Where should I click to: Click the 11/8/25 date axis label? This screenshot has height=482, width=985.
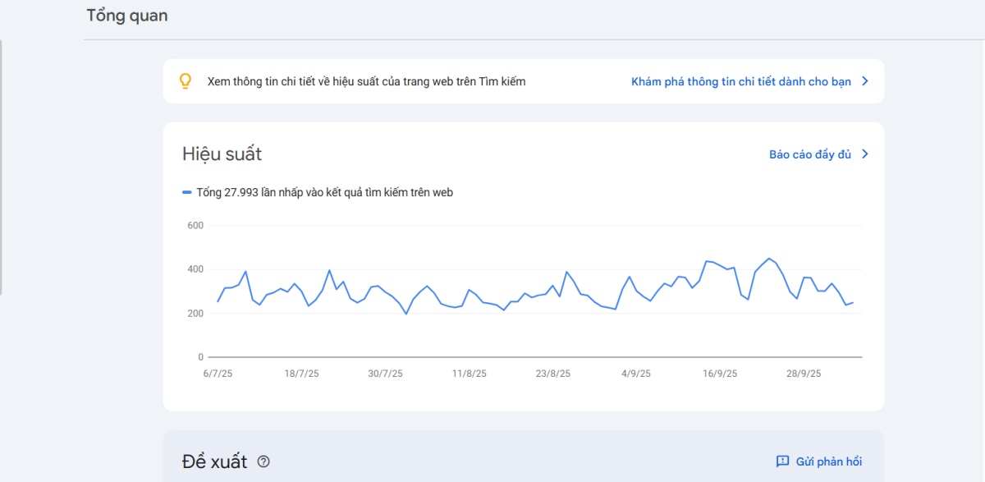(469, 374)
